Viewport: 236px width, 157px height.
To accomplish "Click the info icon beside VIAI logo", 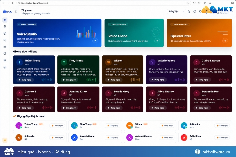I will [16, 12].
